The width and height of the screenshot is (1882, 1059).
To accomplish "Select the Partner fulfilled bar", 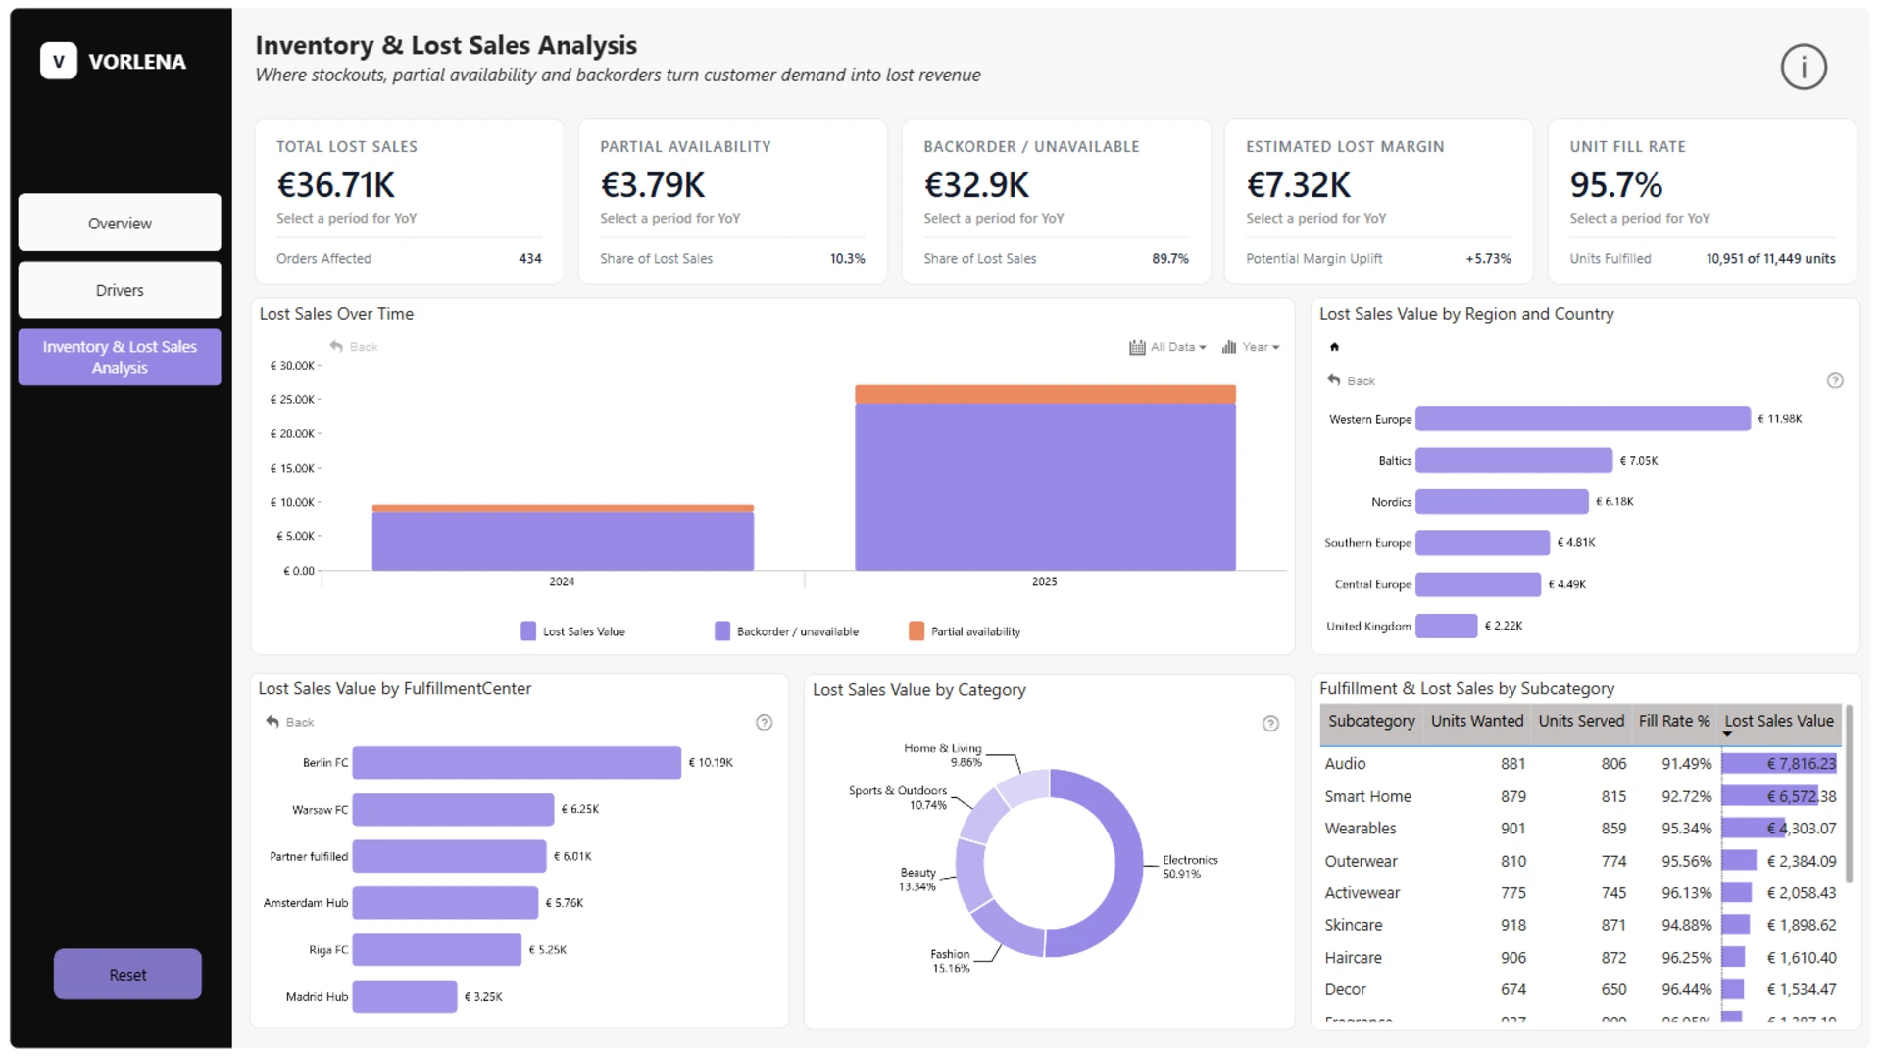I will point(449,856).
